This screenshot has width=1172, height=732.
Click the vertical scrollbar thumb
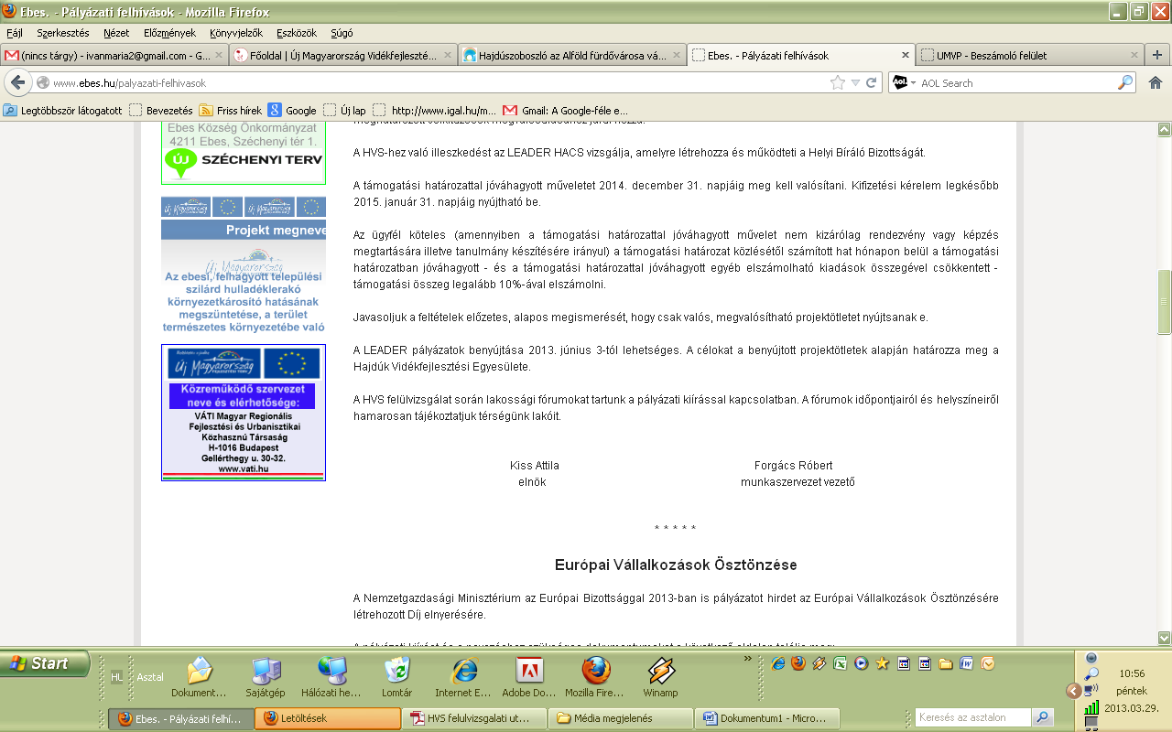[x=1164, y=303]
